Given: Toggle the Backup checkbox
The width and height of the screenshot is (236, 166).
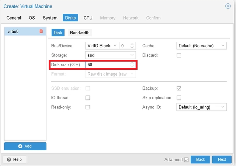Looking at the screenshot, I should pos(179,89).
